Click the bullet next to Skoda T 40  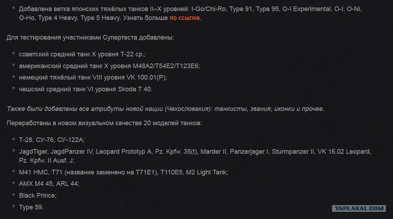(14, 88)
